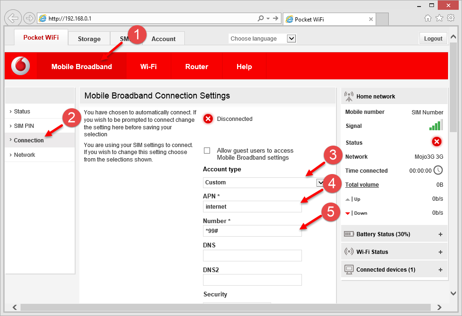Click the Total volume link

tap(362, 184)
